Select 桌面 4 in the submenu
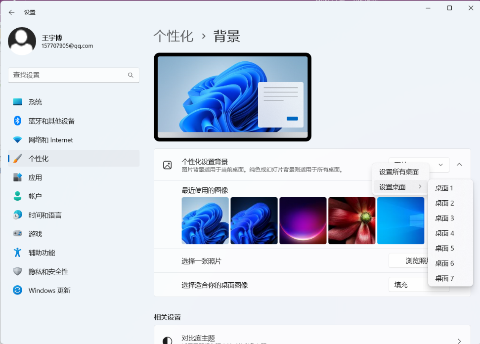Screen dimensions: 480x344 [451, 233]
